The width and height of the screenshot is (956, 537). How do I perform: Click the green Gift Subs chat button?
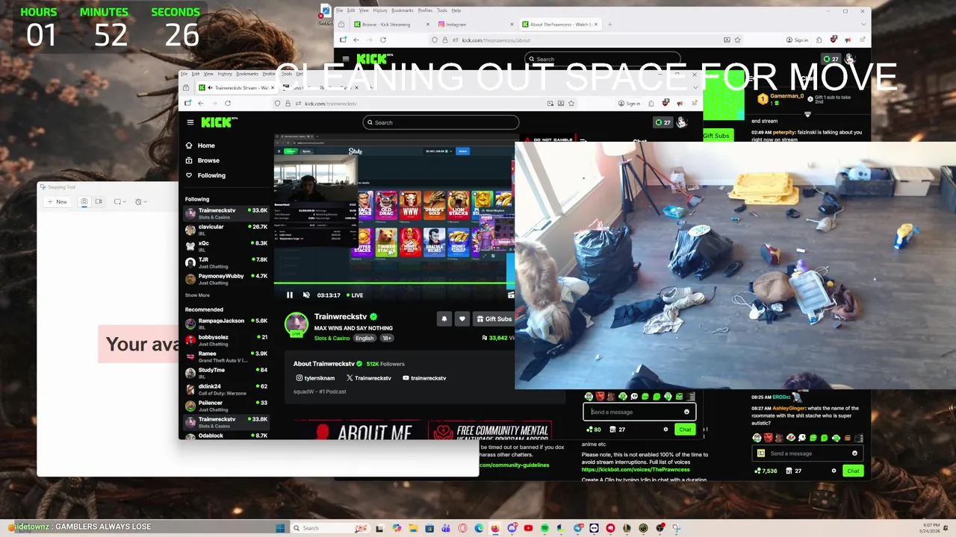coord(716,136)
